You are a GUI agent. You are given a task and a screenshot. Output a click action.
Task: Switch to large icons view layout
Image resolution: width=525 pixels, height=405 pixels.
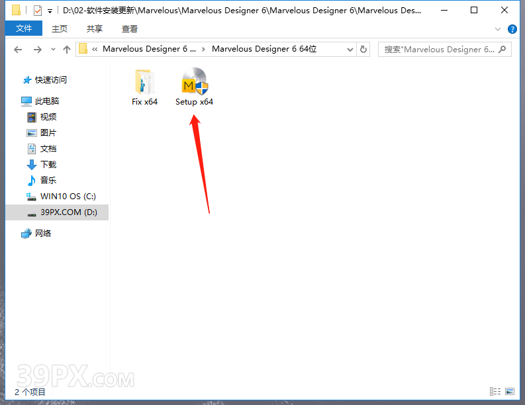point(510,391)
